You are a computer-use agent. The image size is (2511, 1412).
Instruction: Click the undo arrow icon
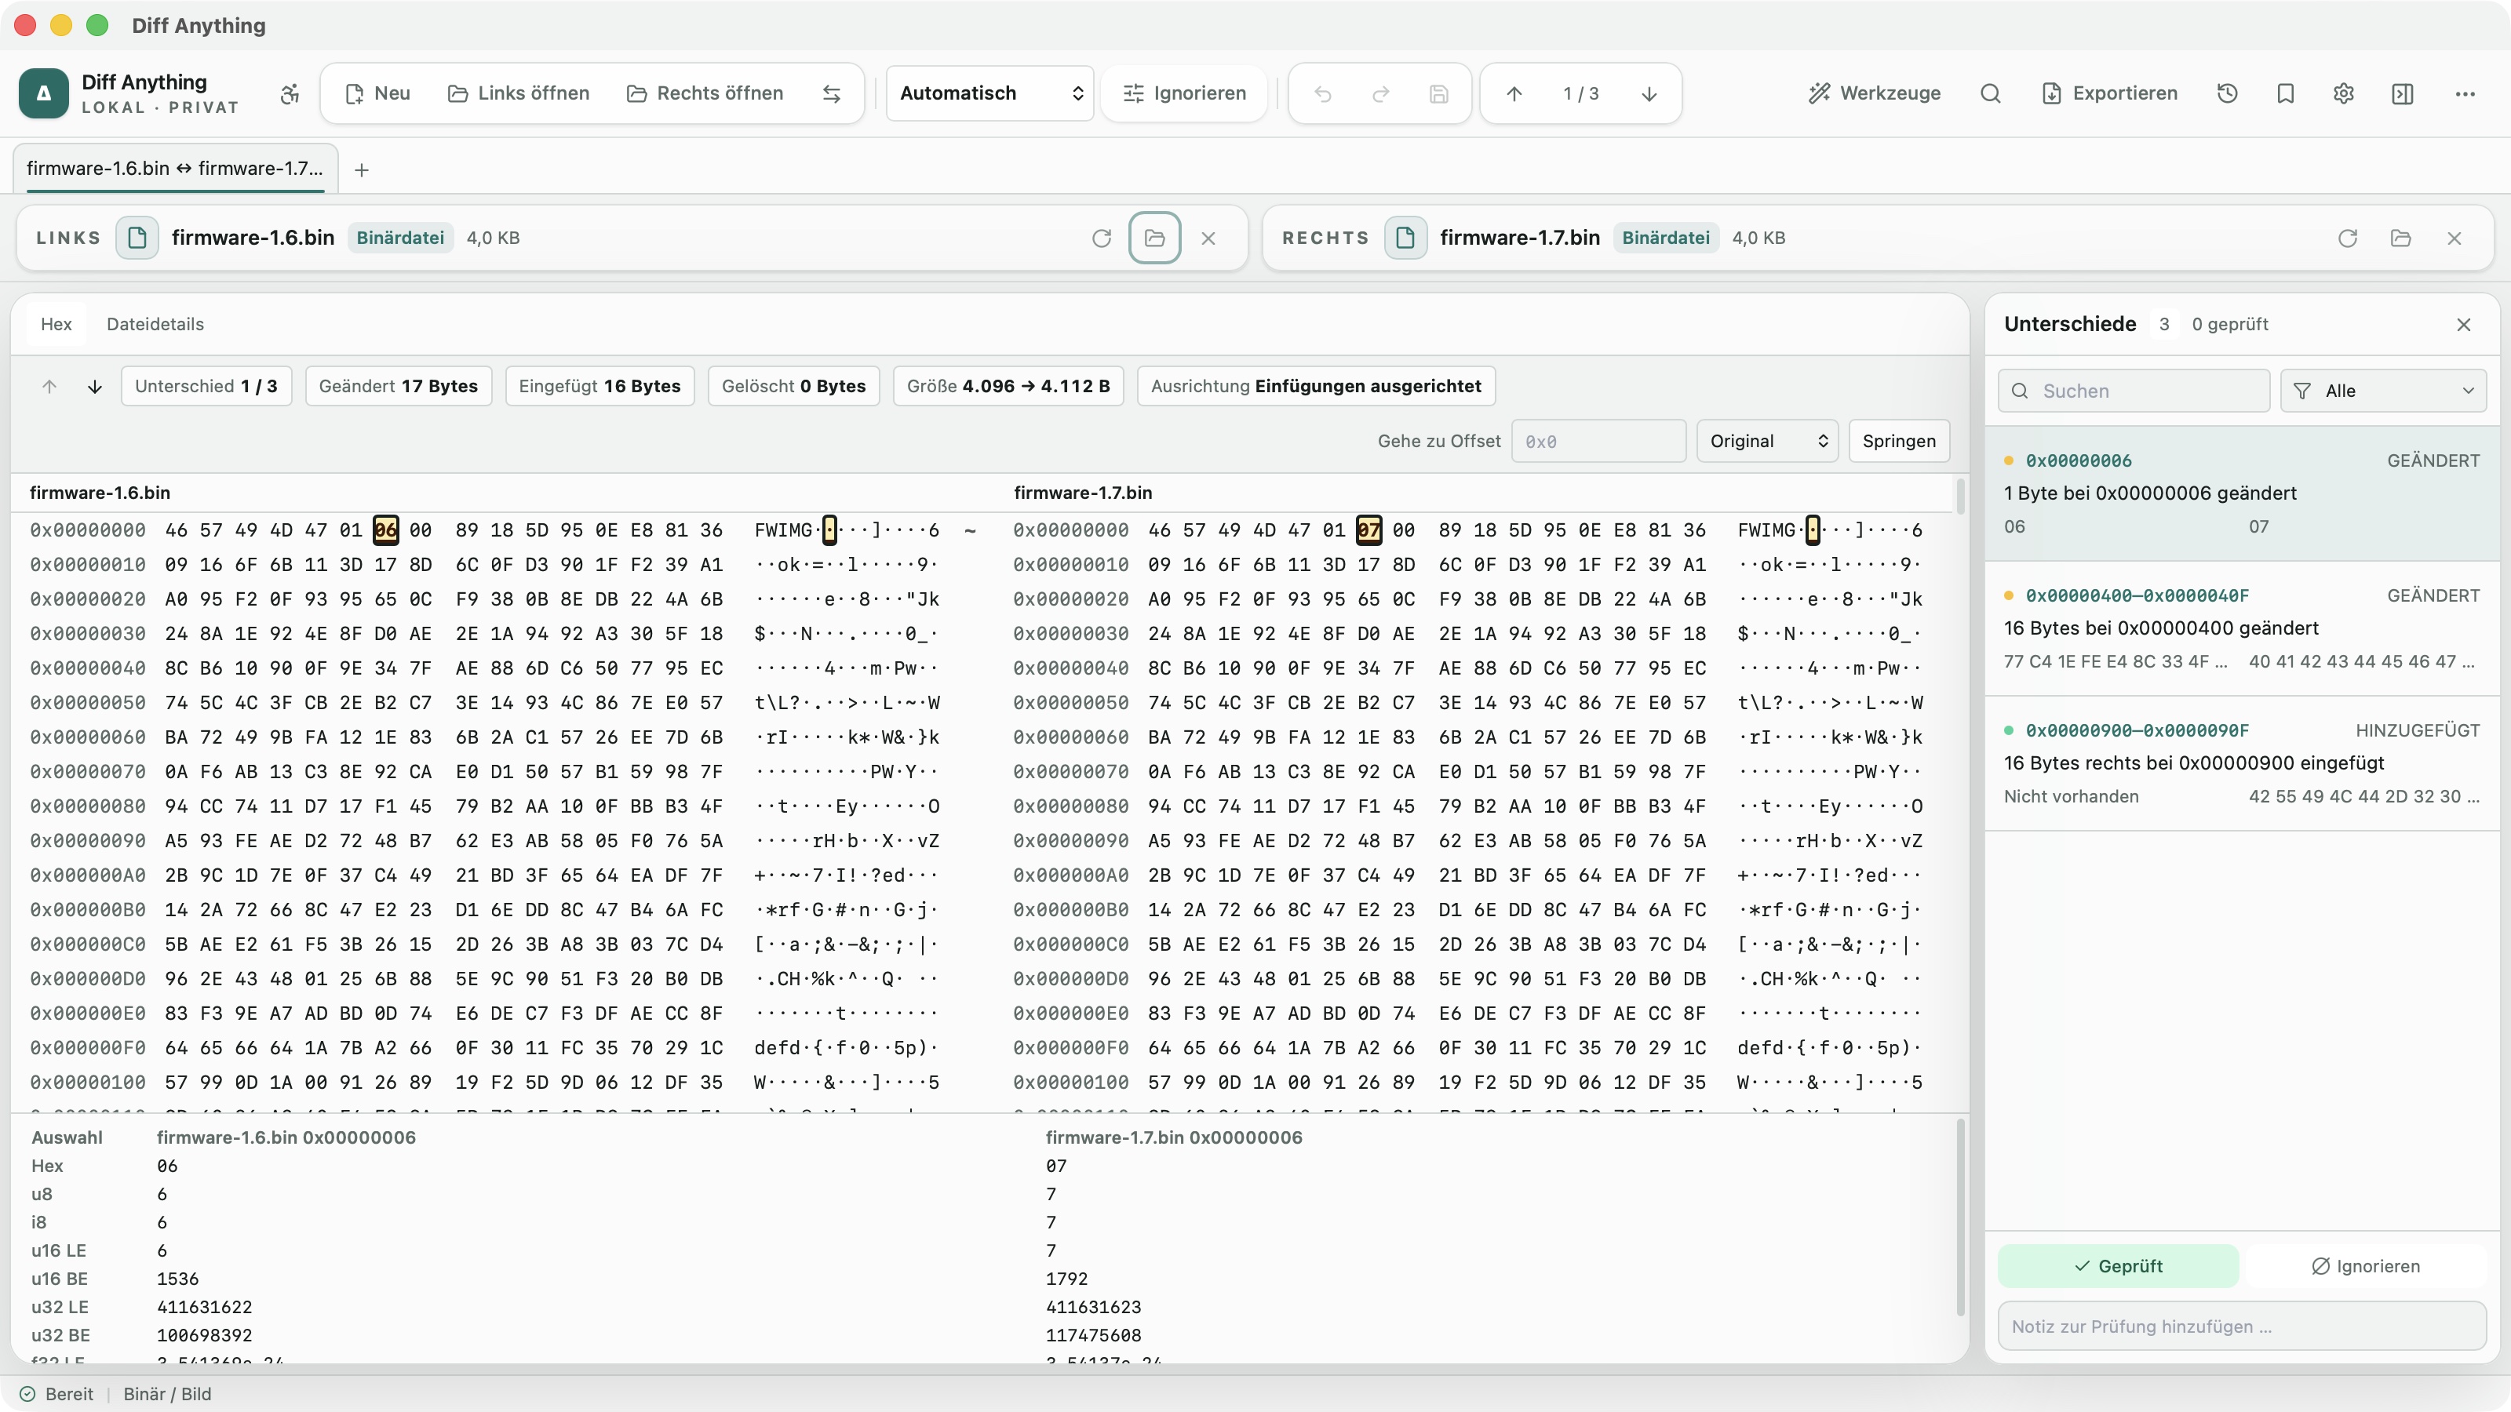(x=1323, y=93)
